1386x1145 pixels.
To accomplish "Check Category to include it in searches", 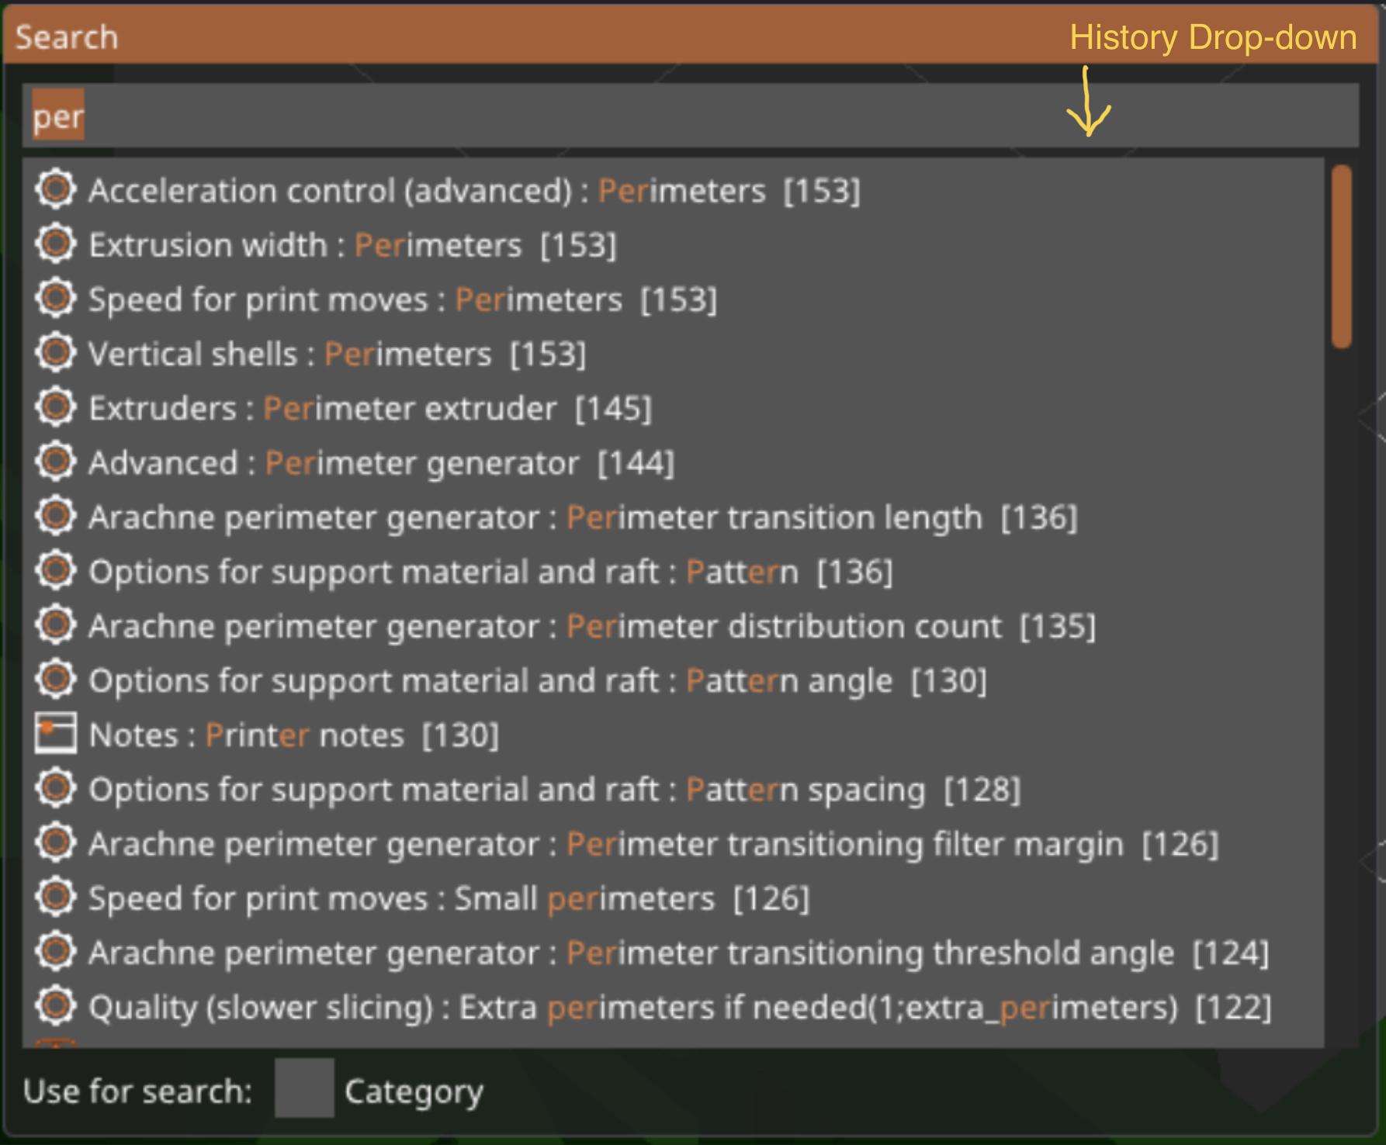I will click(304, 1090).
